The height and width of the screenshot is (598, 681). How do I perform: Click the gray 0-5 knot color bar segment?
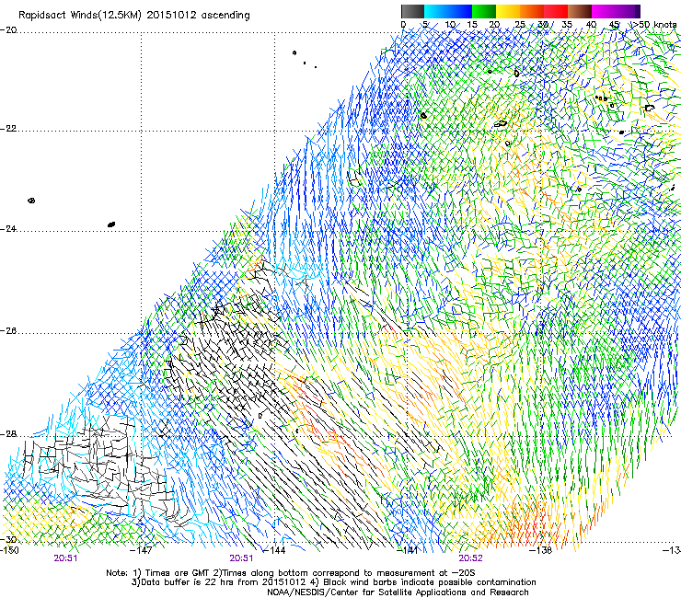click(x=412, y=11)
